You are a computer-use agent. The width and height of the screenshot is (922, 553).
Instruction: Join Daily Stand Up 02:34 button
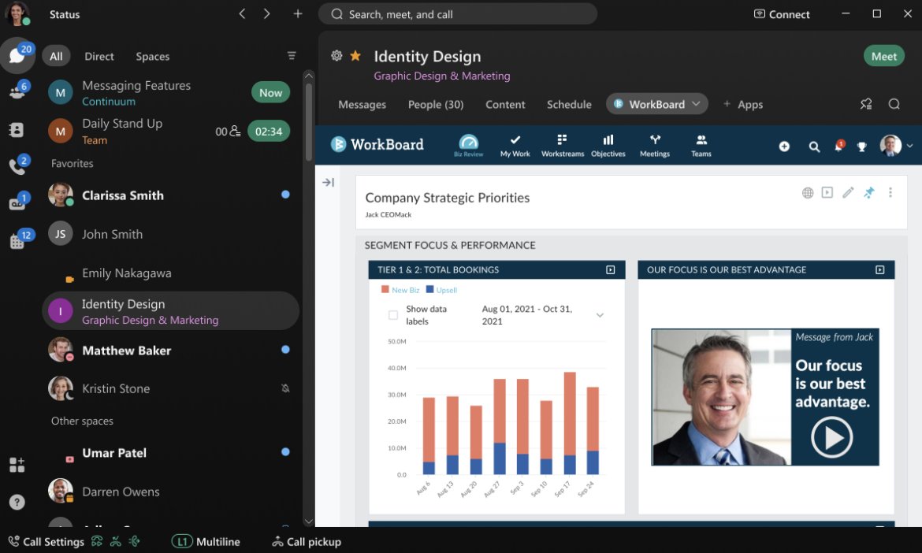tap(269, 131)
